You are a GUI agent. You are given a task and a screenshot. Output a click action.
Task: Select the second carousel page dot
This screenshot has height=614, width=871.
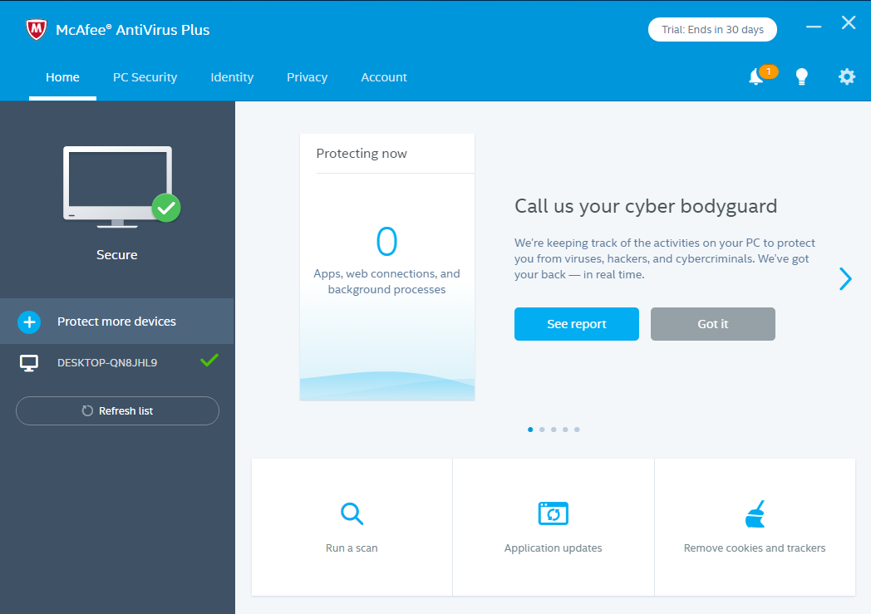coord(542,430)
